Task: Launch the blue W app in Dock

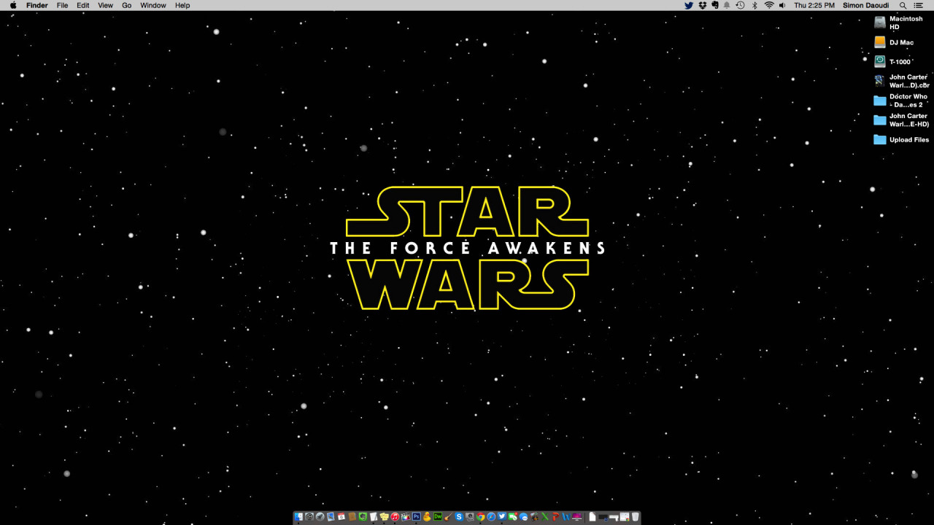Action: click(x=566, y=516)
